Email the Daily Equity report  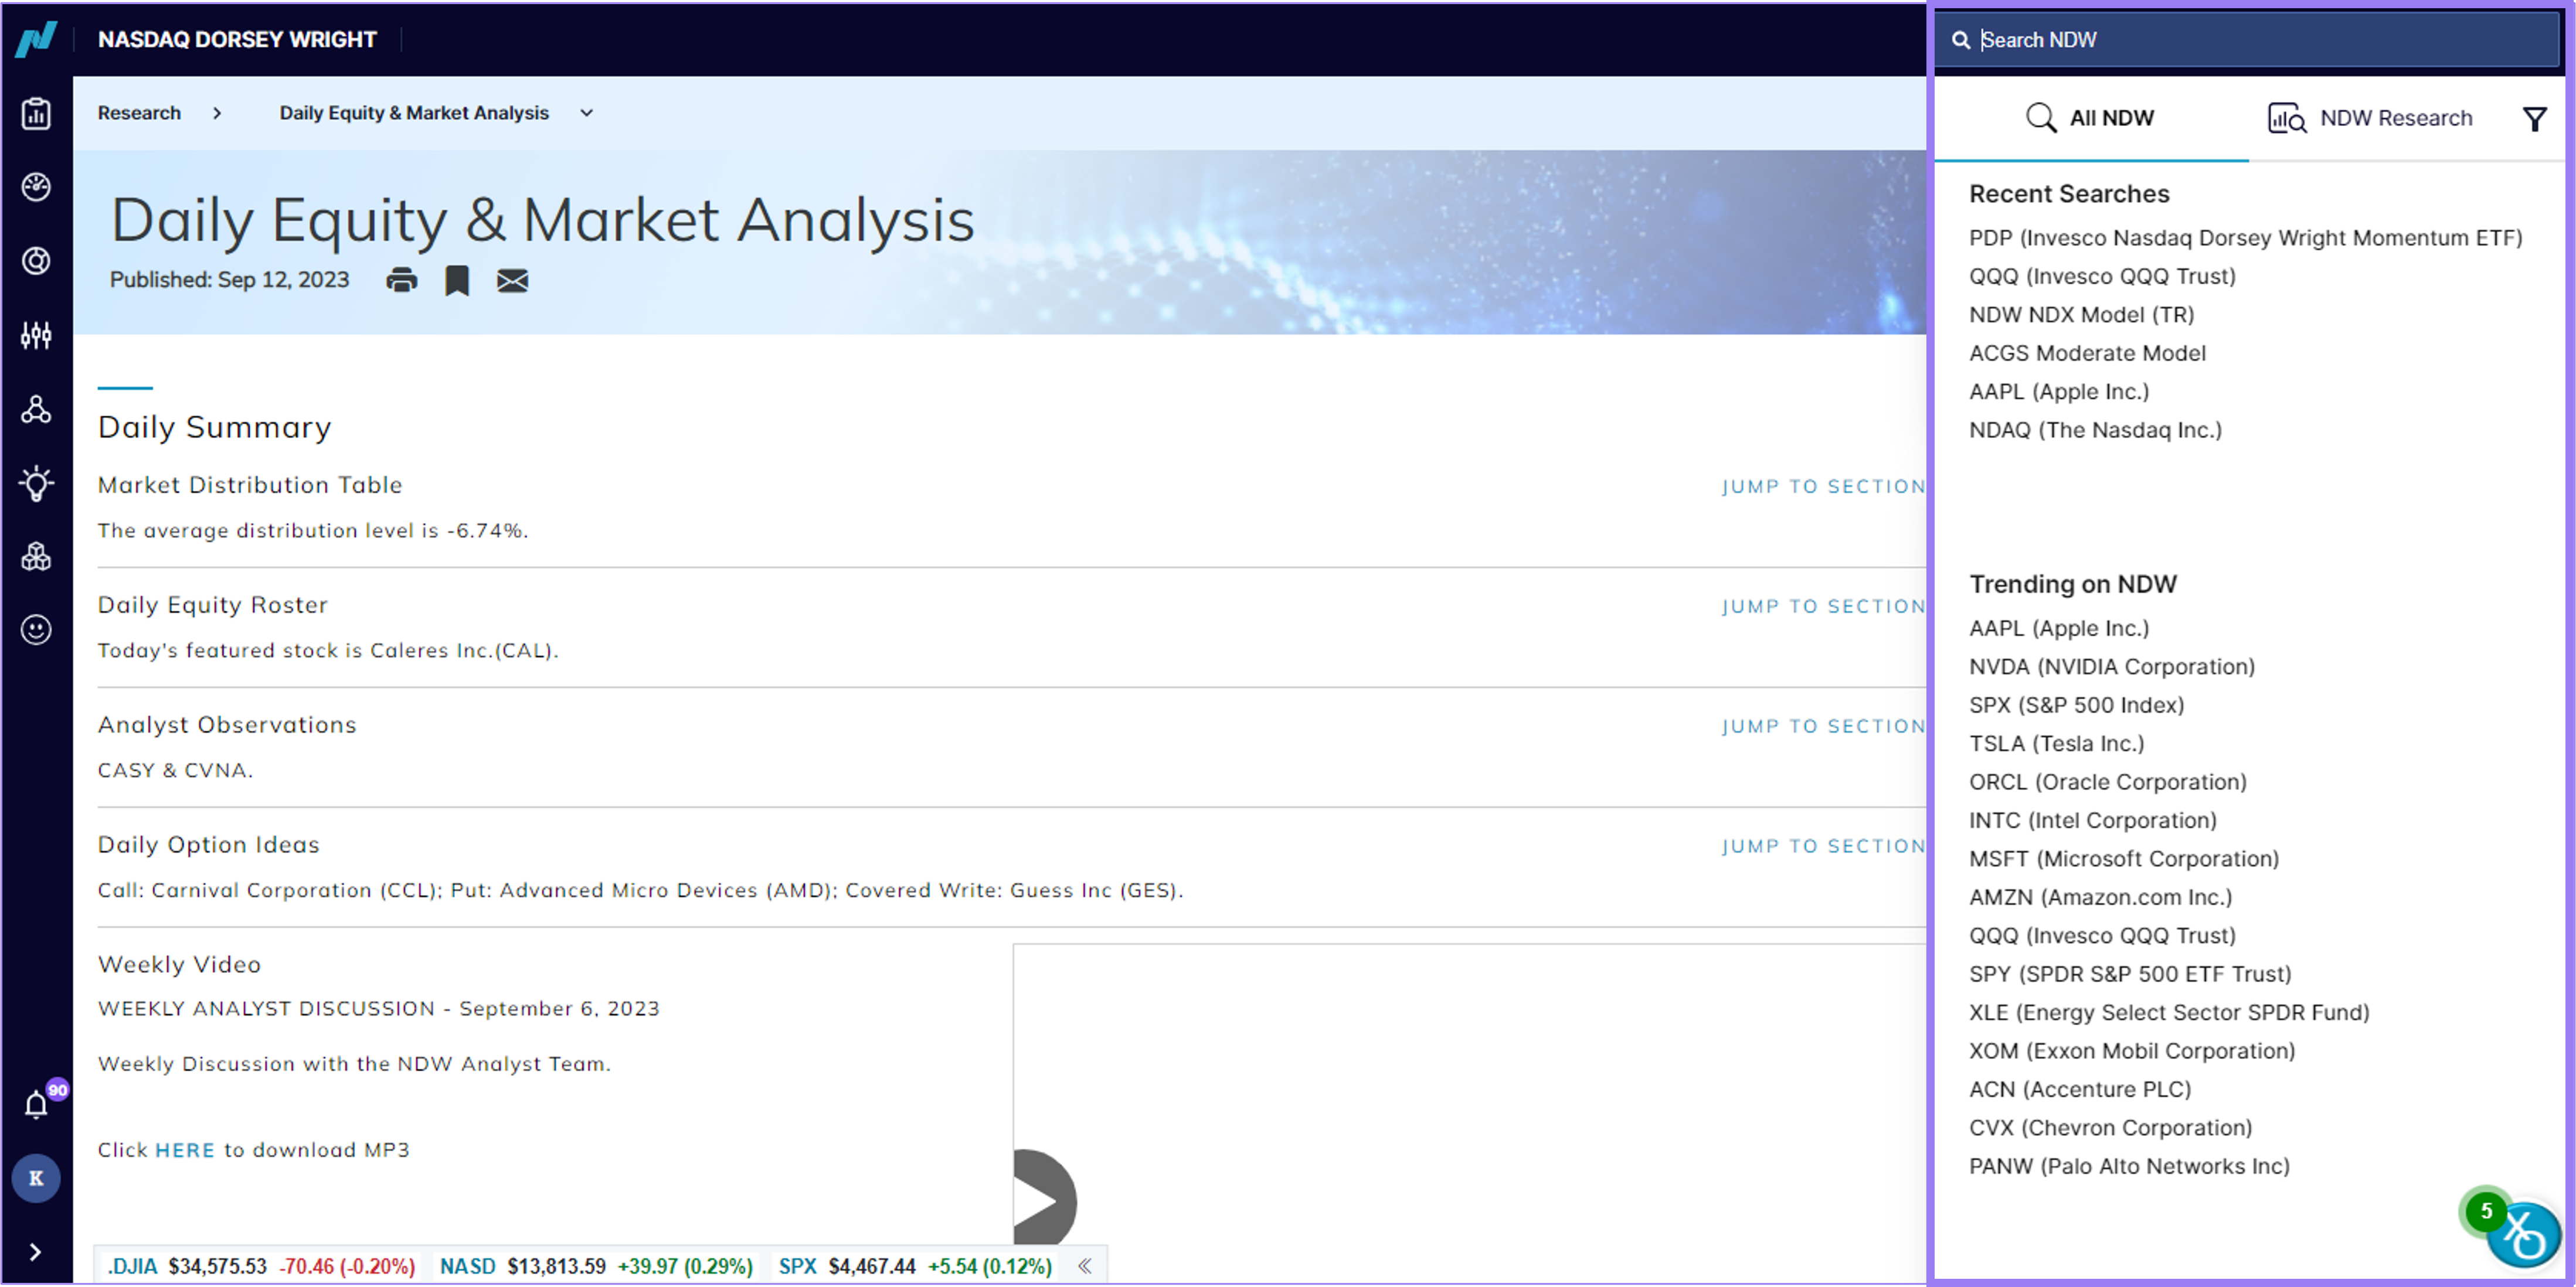click(512, 281)
